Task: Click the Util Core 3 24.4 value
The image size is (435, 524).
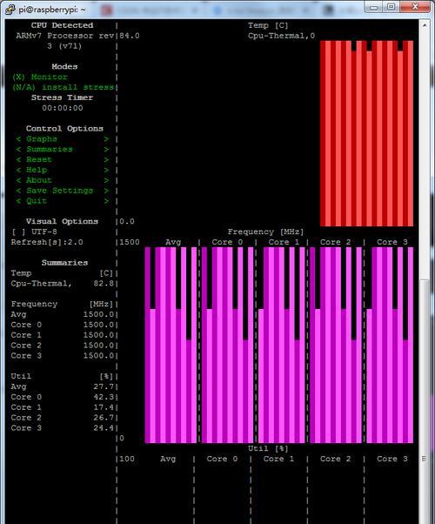Action: click(x=104, y=428)
